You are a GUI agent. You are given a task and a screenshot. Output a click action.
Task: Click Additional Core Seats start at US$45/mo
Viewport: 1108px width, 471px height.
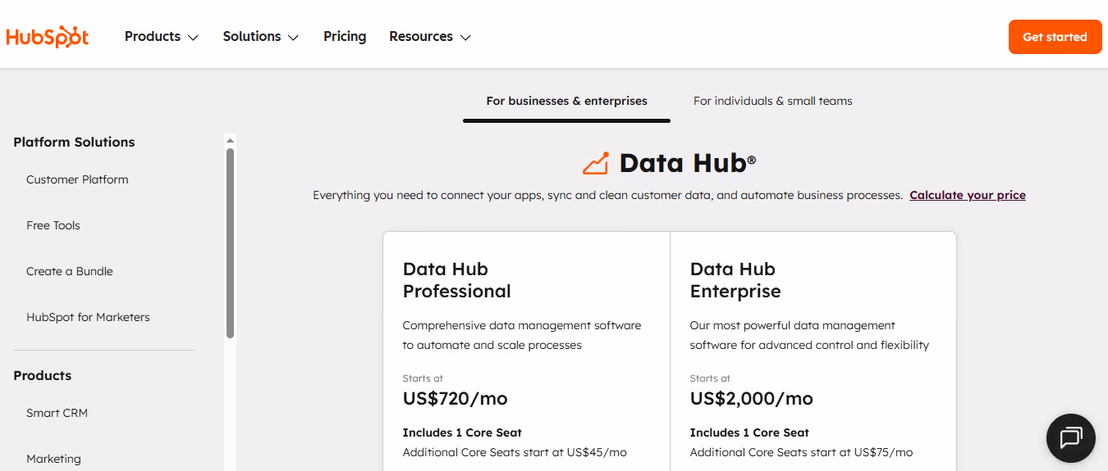[515, 452]
